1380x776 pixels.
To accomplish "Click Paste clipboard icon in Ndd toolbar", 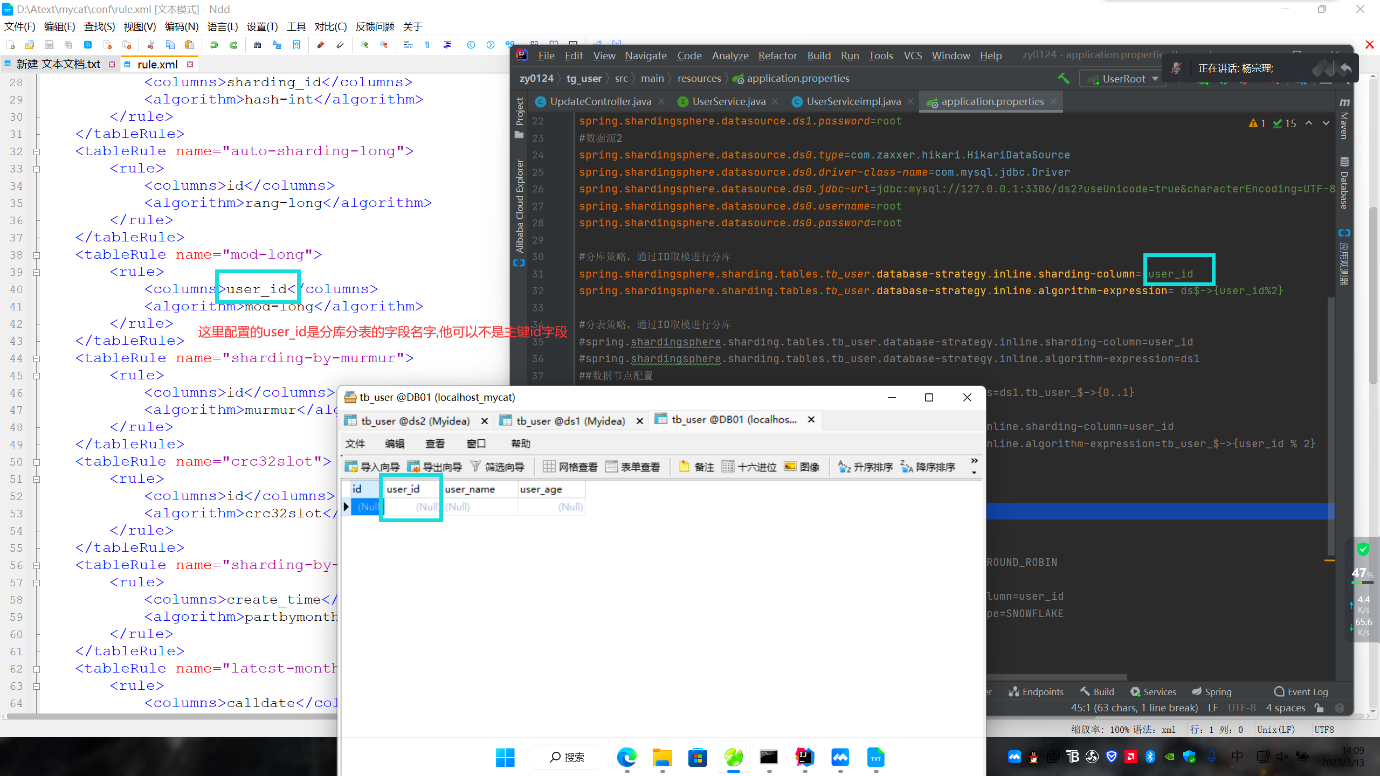I will [x=190, y=45].
